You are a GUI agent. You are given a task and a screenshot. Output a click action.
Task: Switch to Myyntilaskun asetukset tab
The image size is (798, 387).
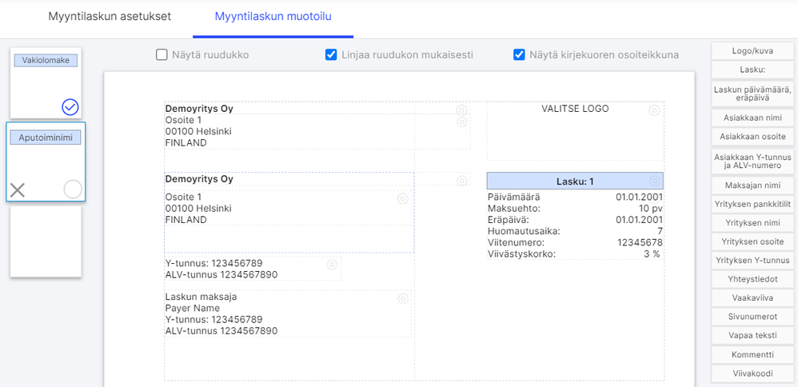[x=110, y=16]
